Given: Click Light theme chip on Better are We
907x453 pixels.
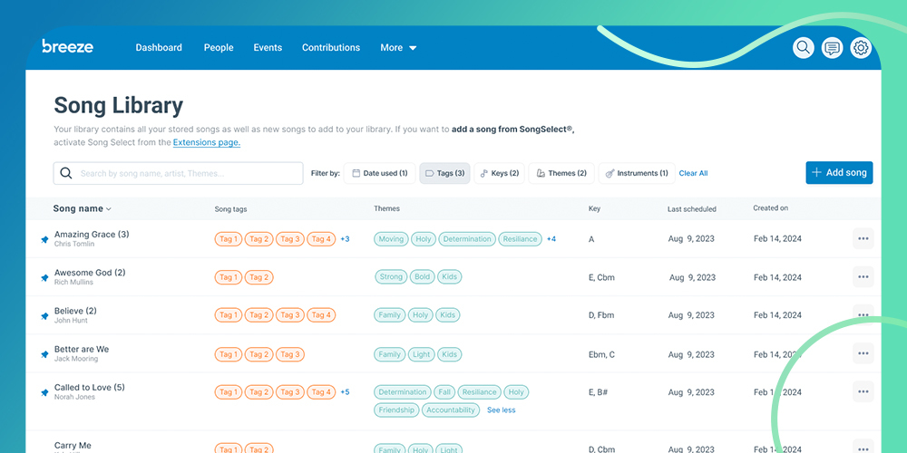Looking at the screenshot, I should tap(421, 354).
